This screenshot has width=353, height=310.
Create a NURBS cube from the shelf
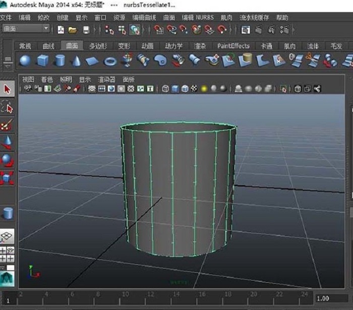(43, 61)
